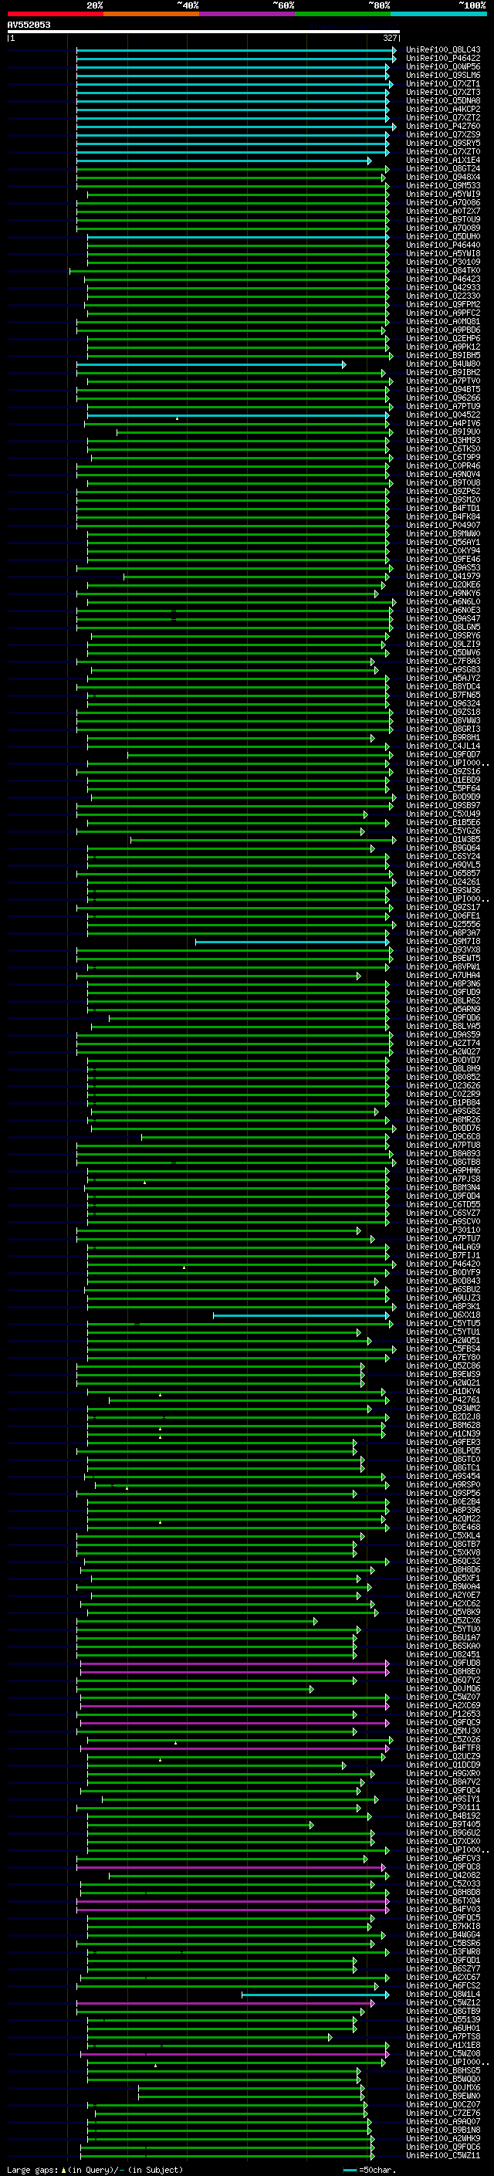Select the UniRef100_Q0JMX6 hit label
This screenshot has width=494, height=2176.
442,2087
